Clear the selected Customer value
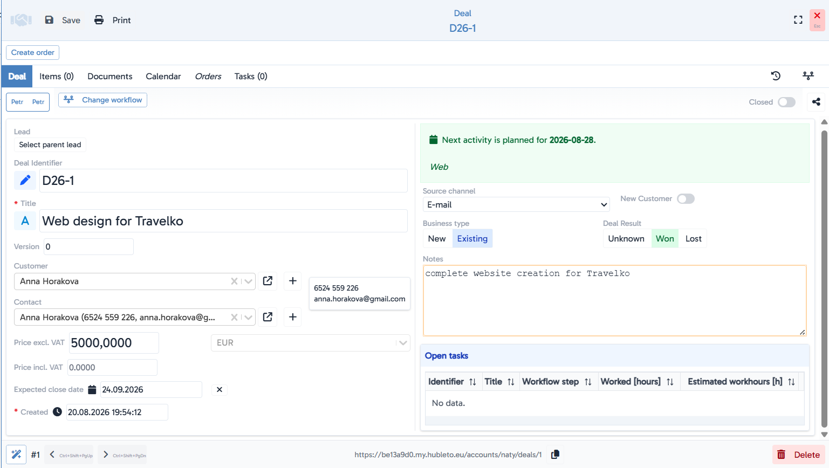This screenshot has height=468, width=829. (234, 281)
